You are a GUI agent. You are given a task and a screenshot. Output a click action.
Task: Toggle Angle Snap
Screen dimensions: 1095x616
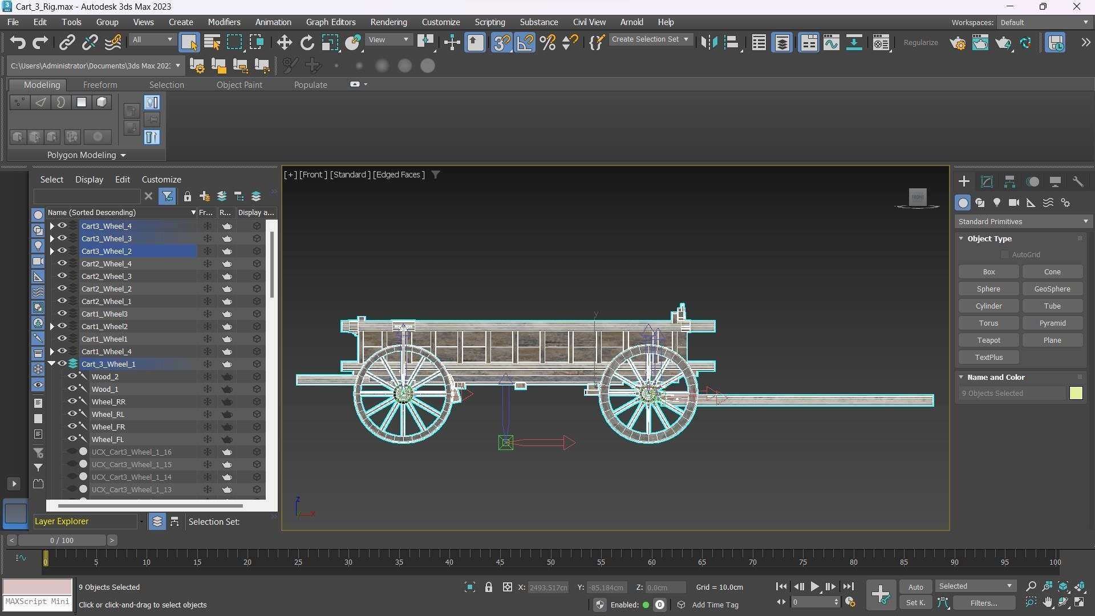[x=525, y=43]
